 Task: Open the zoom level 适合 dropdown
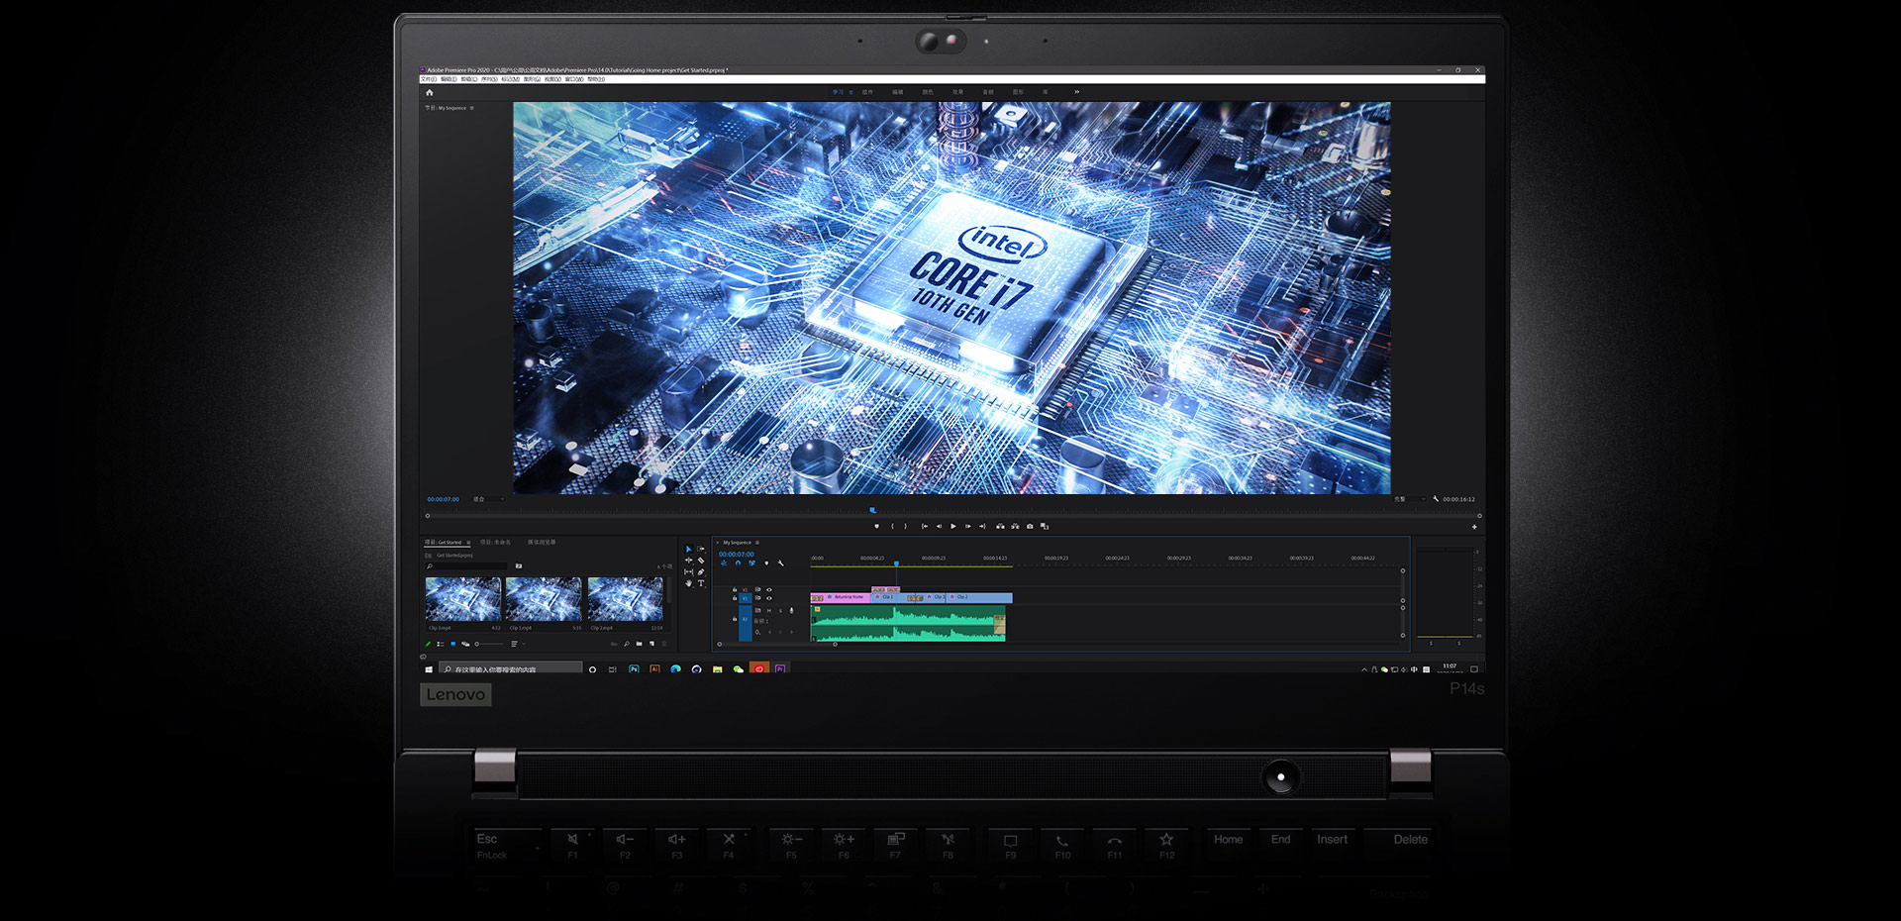(x=488, y=499)
